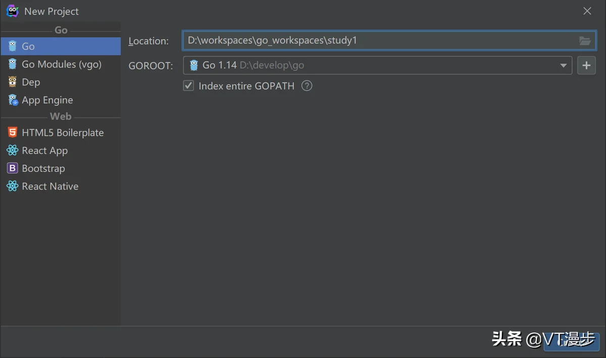This screenshot has height=358, width=606.
Task: Click the React App atom icon
Action: tap(12, 150)
